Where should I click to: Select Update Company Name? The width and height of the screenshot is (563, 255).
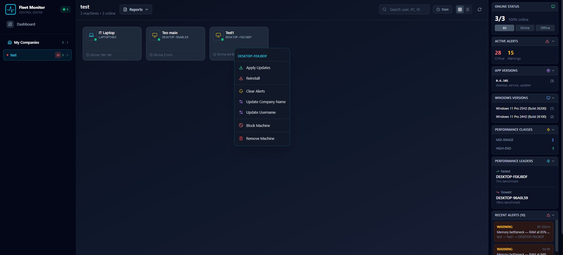click(262, 102)
